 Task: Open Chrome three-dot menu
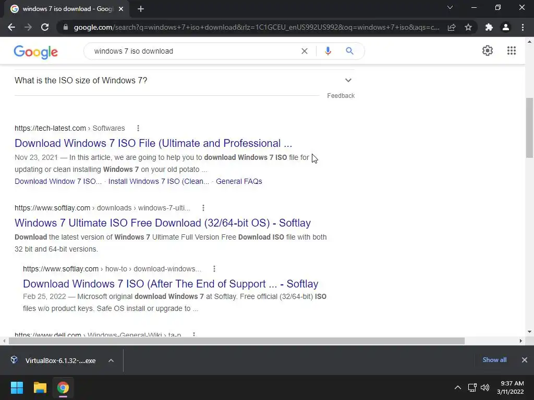(523, 27)
